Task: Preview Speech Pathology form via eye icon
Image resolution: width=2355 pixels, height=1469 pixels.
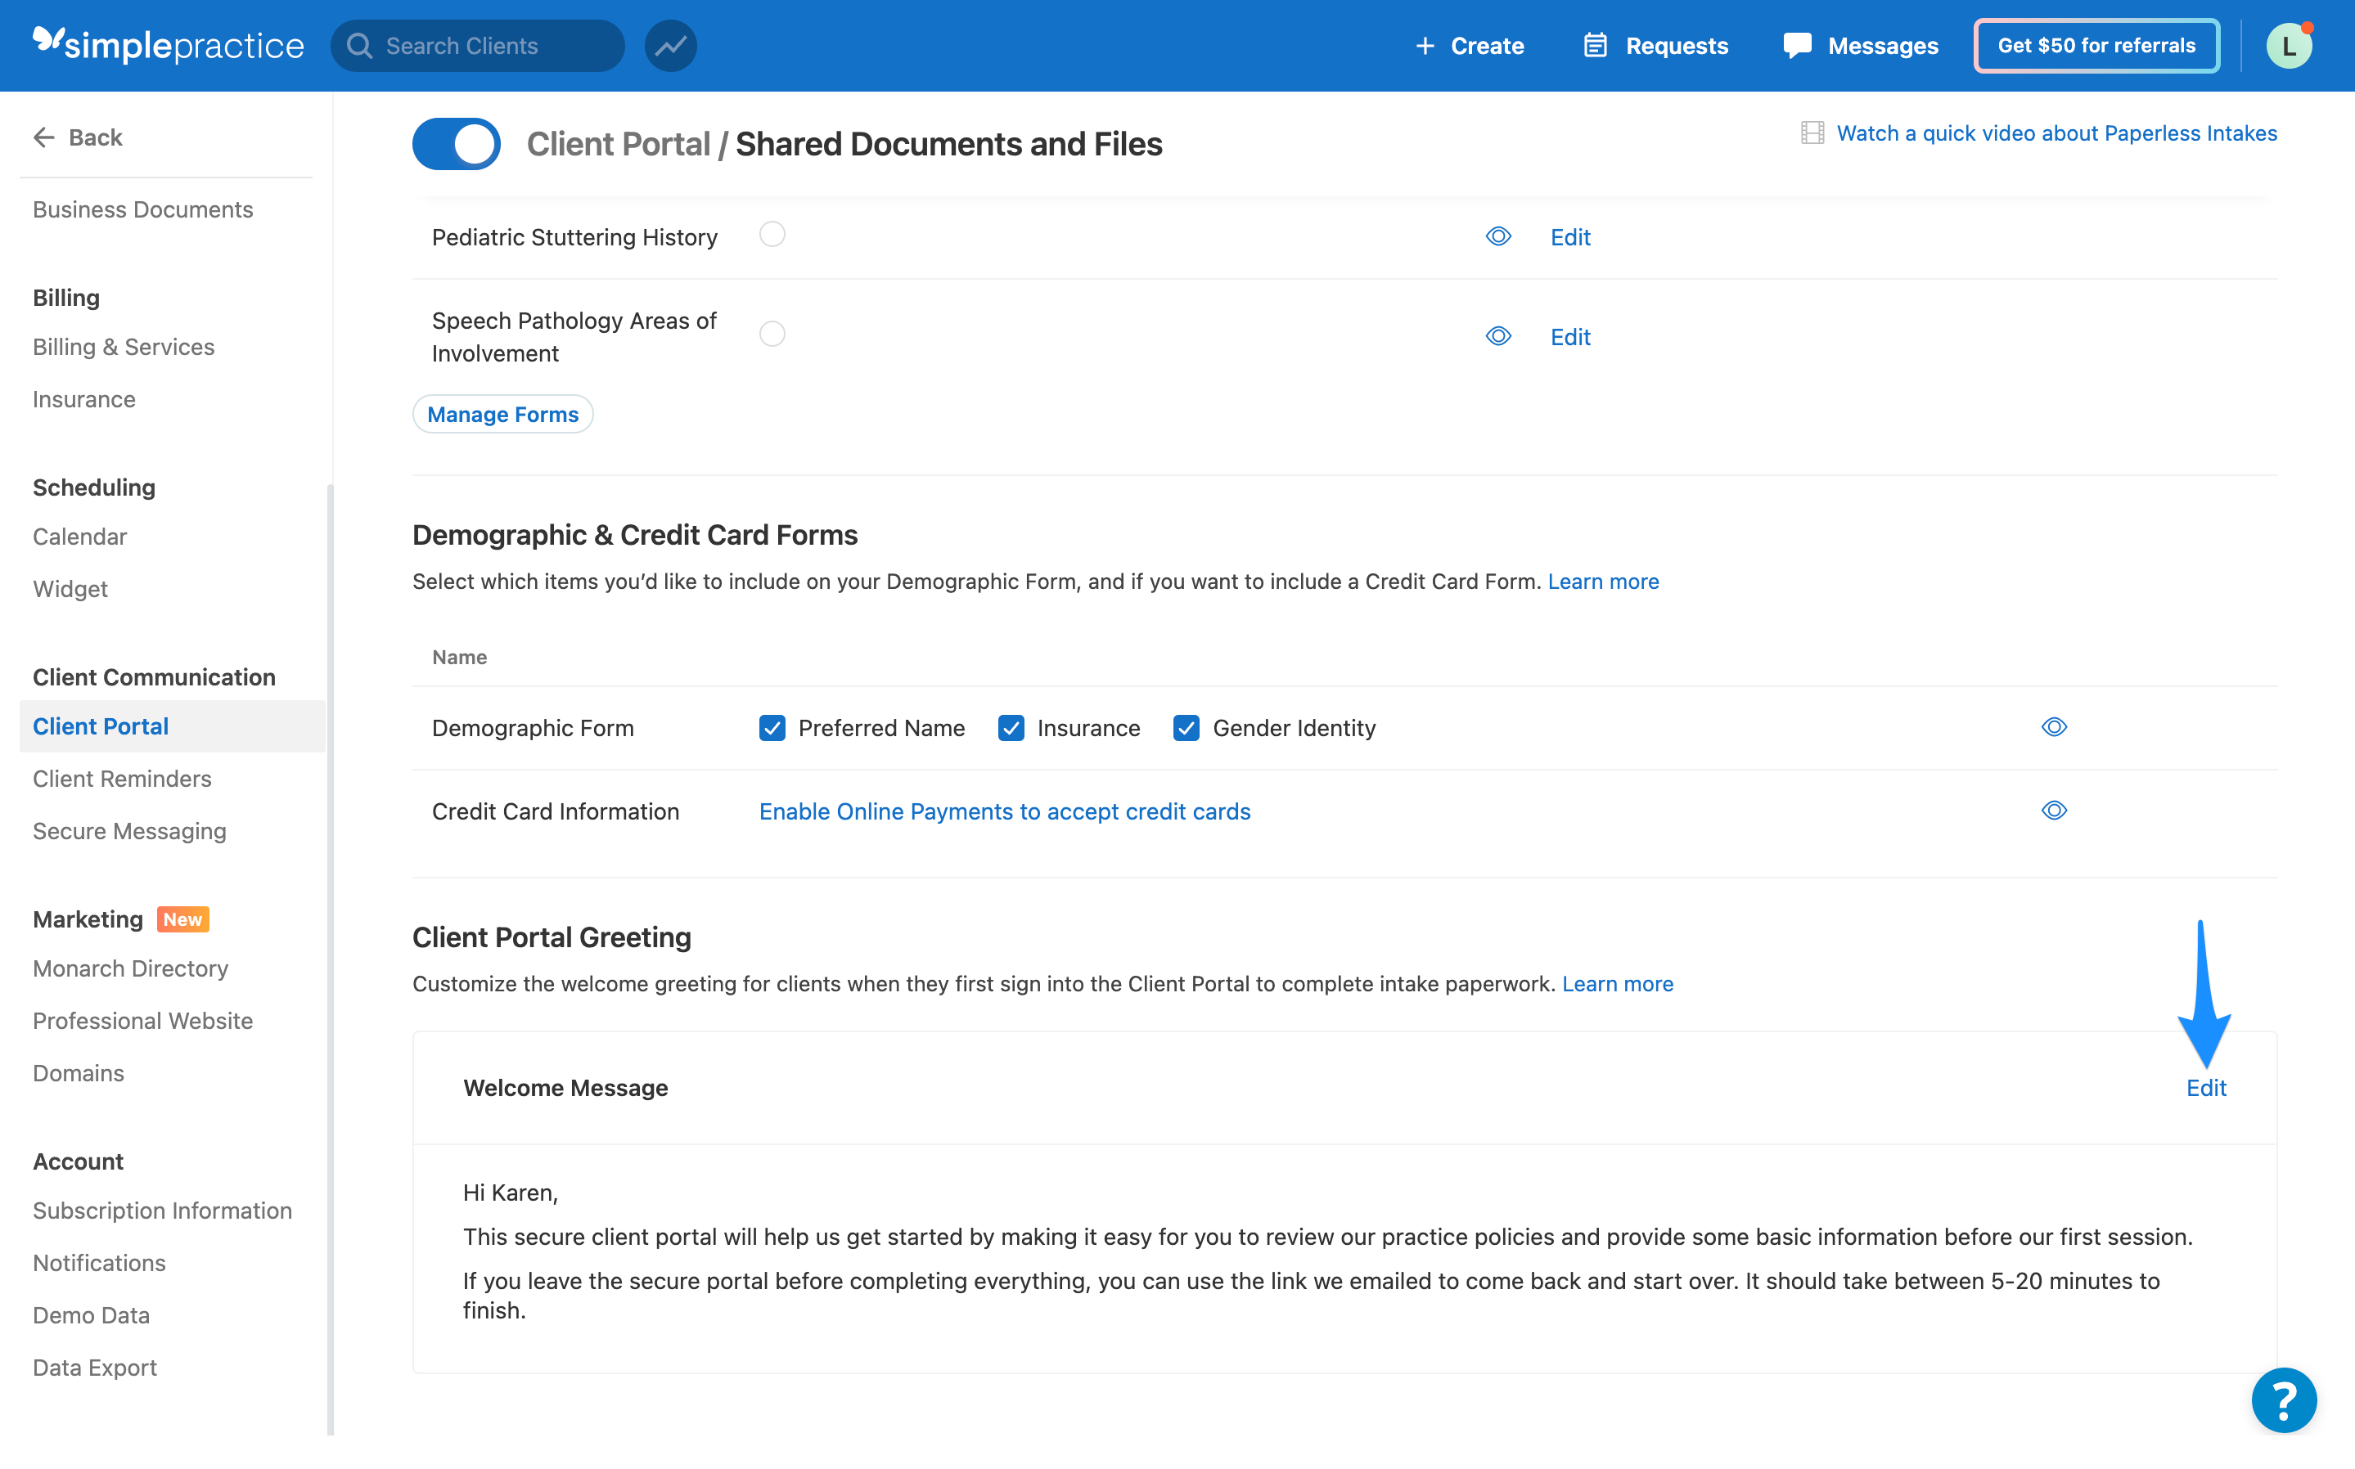Action: click(x=1497, y=336)
